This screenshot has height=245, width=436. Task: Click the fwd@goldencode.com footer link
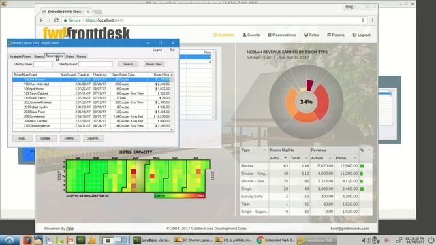tap(349, 229)
